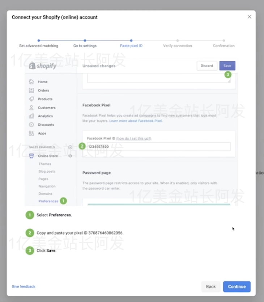The image size is (264, 302).
Task: Click the how do I set this up link
Action: tap(134, 138)
